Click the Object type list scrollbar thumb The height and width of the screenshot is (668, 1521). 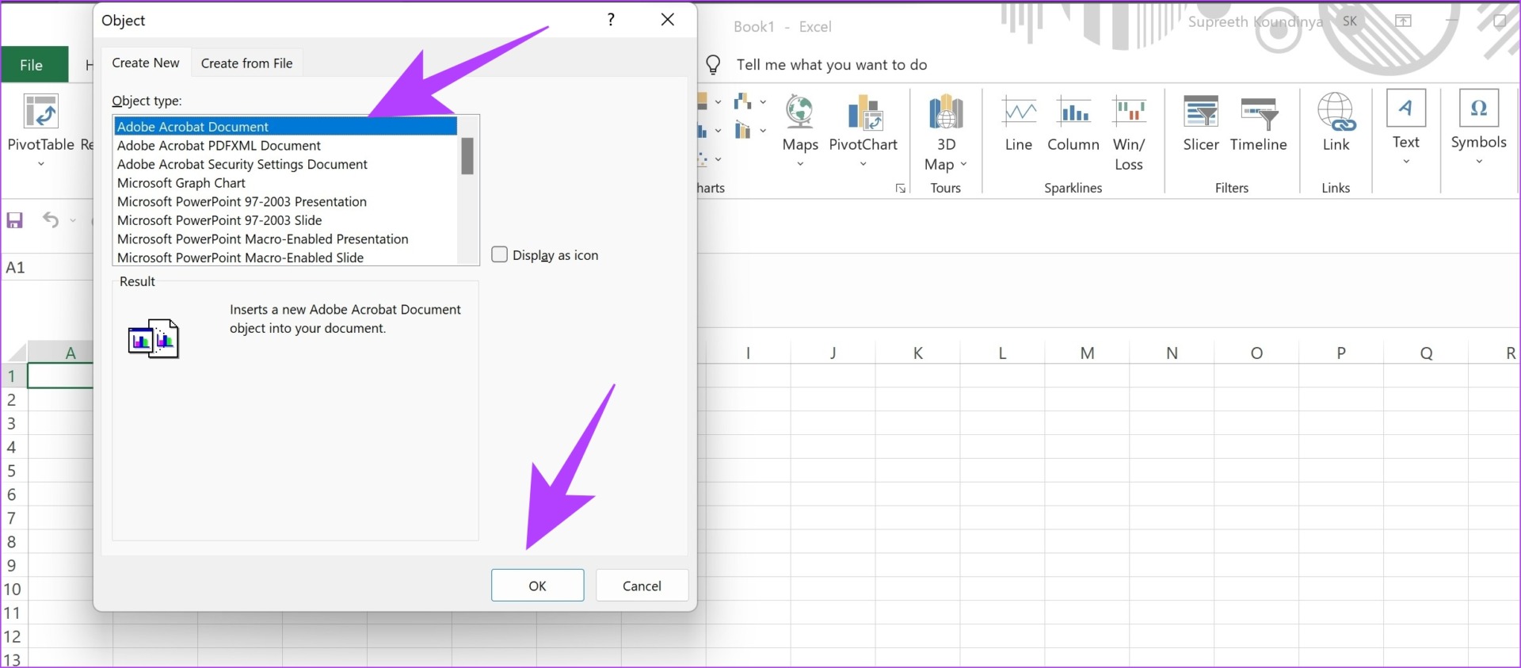pyautogui.click(x=467, y=155)
